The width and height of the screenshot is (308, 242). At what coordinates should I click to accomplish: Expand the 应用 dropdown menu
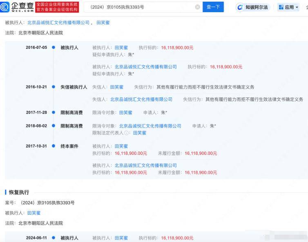tap(288, 7)
